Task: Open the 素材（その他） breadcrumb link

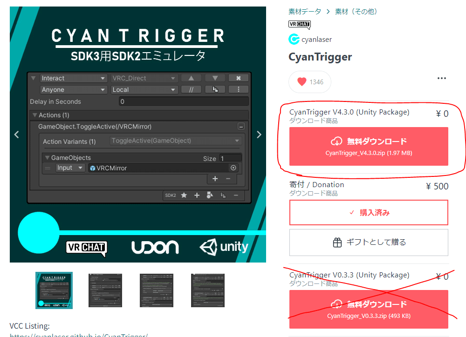Action: (x=356, y=12)
